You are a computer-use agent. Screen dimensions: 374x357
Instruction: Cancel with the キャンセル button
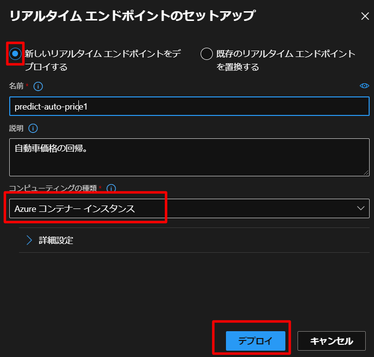(x=331, y=341)
